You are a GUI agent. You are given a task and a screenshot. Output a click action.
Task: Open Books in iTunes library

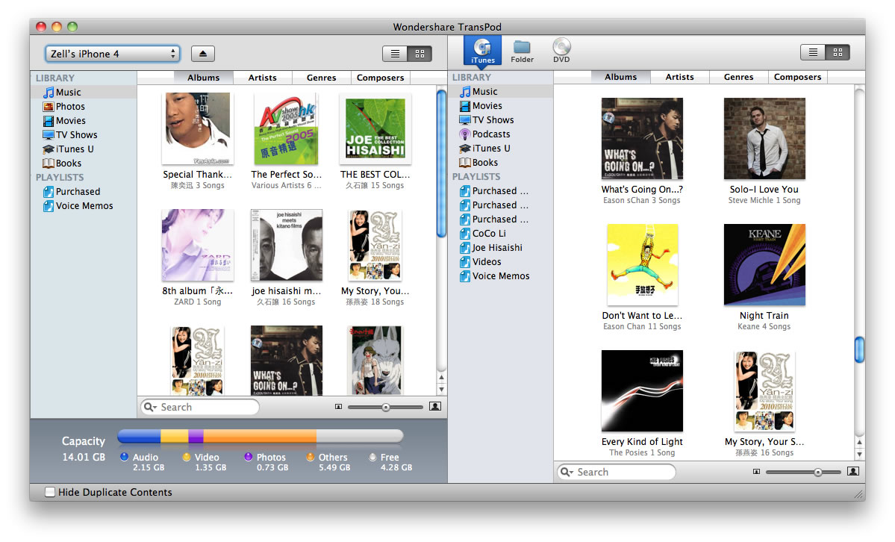pyautogui.click(x=501, y=163)
